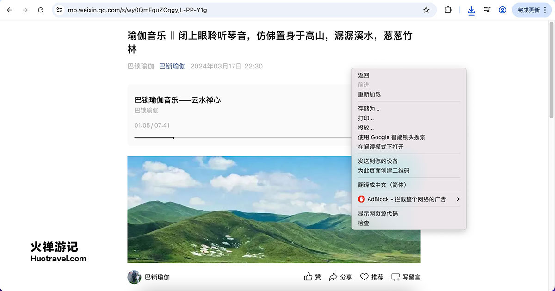Click the downloads icon in the toolbar
Screen dimensions: 555x291
coord(471,10)
